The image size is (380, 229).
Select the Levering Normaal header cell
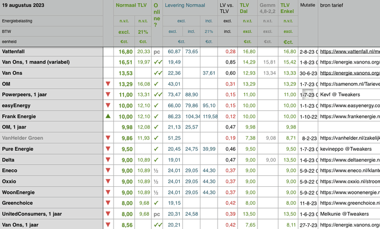[x=185, y=5]
